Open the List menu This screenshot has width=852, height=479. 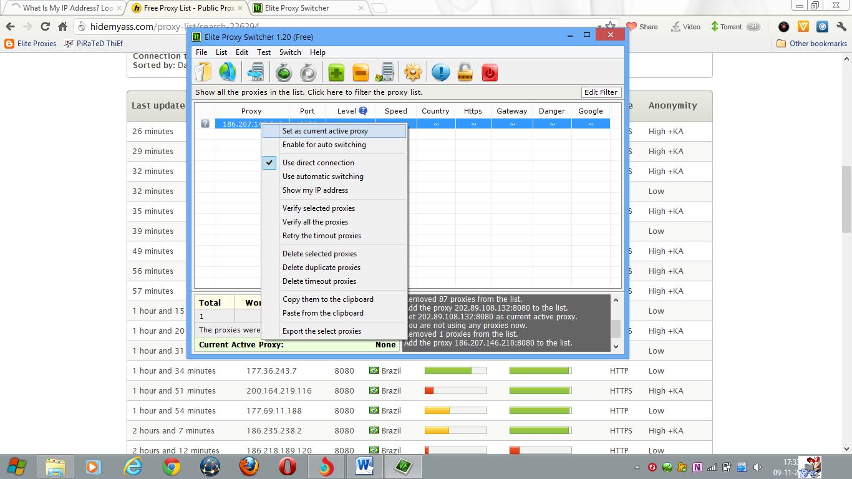click(221, 52)
